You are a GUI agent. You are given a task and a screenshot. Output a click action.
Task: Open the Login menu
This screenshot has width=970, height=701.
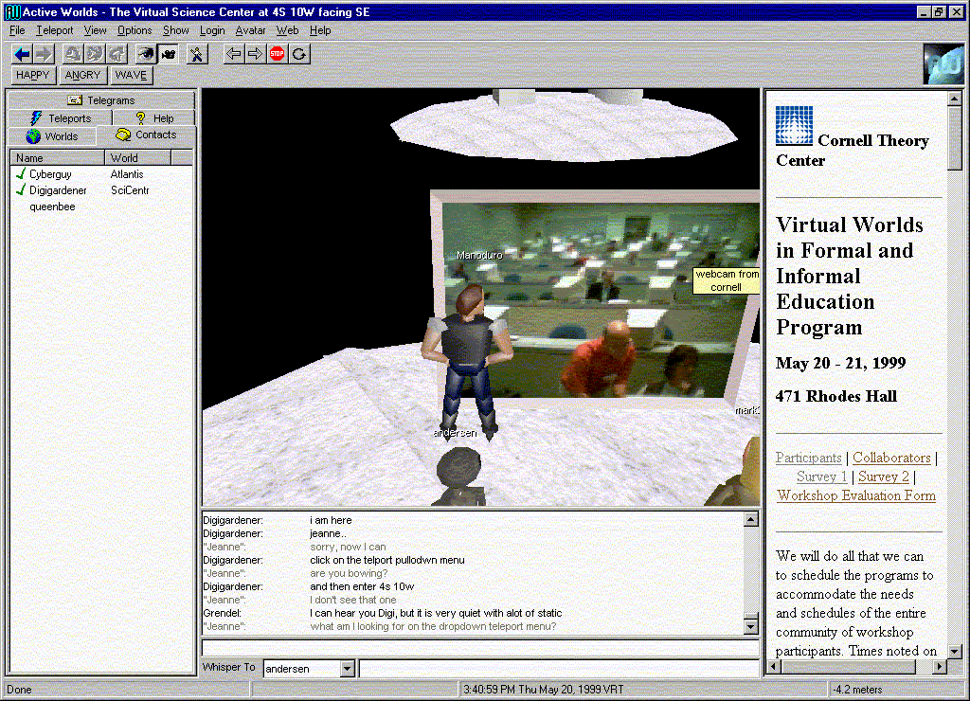coord(212,30)
